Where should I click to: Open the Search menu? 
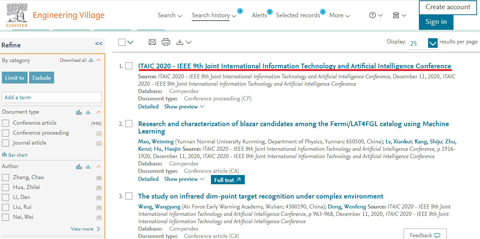[170, 15]
